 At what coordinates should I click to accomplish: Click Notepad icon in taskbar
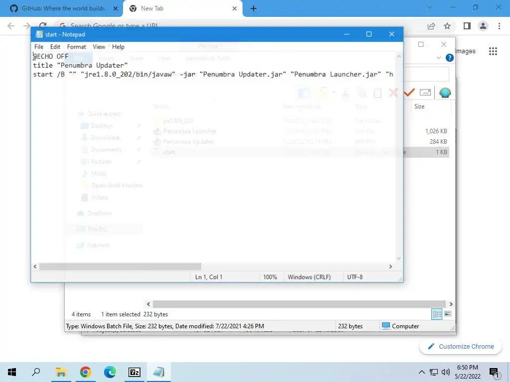coord(159,372)
